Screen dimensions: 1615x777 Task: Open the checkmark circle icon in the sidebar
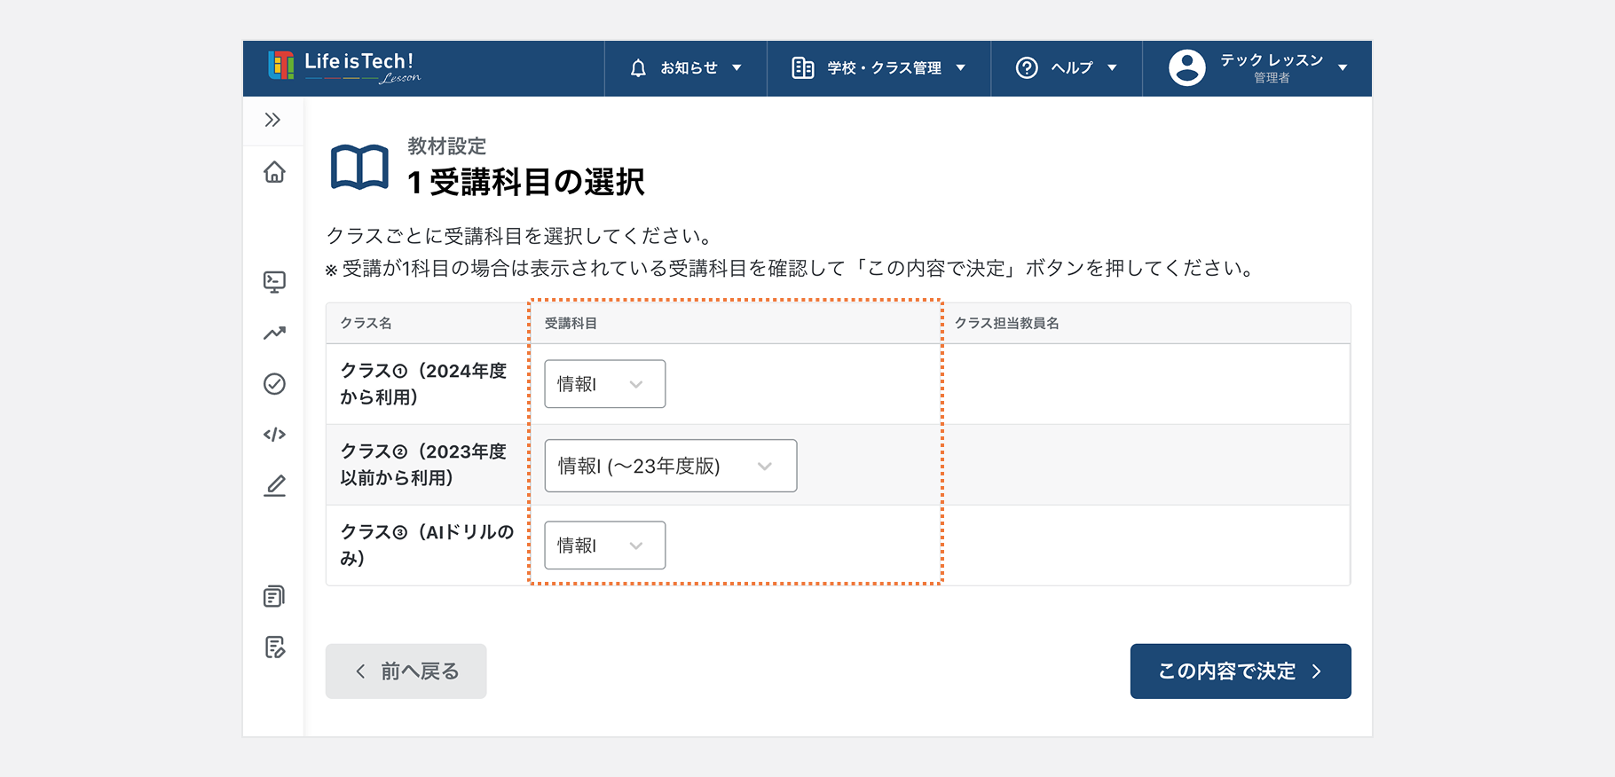(274, 384)
